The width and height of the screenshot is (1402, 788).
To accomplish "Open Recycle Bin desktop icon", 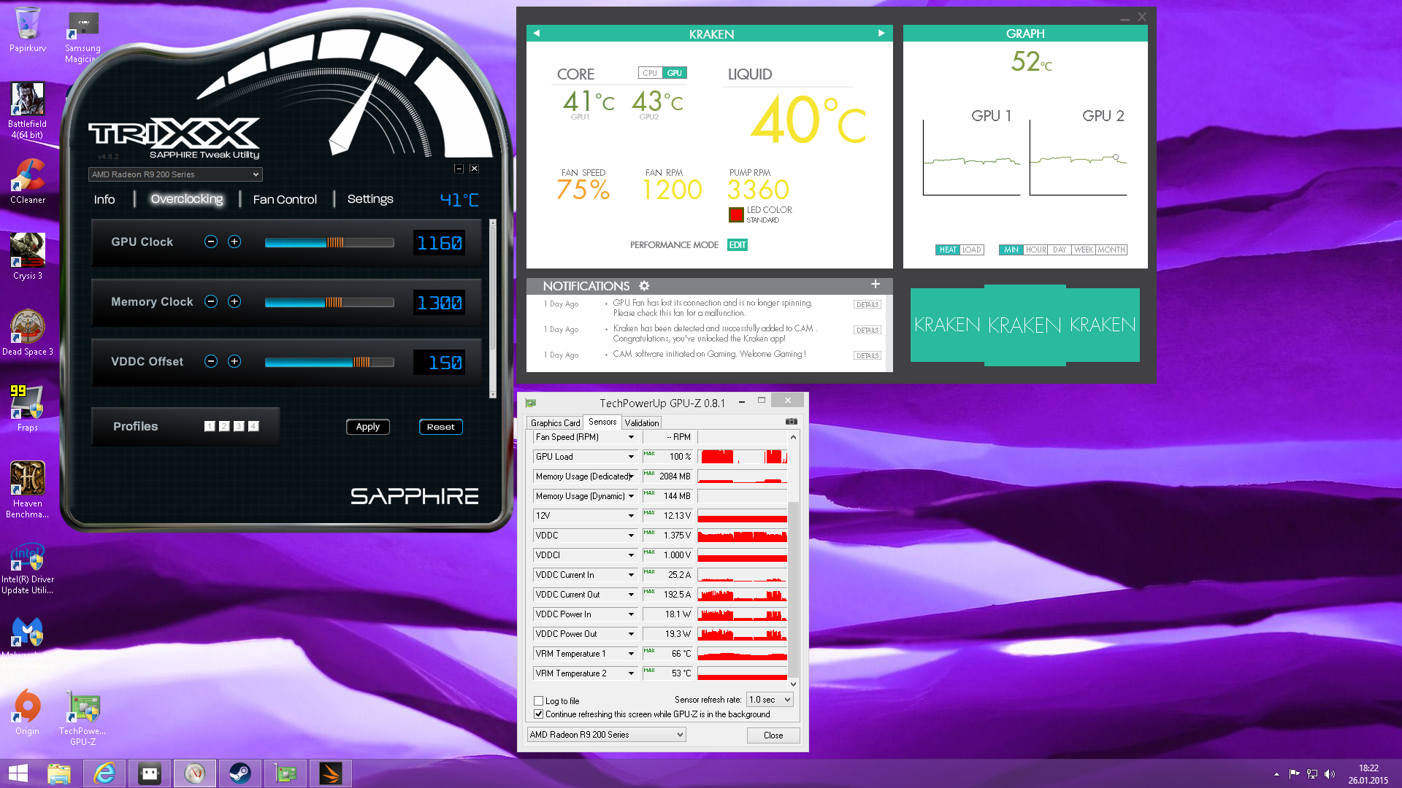I will pyautogui.click(x=28, y=30).
